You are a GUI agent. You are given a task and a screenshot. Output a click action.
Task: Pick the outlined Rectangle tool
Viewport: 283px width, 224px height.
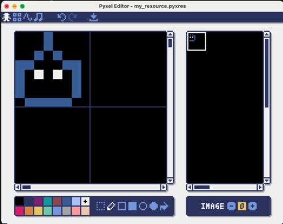(x=122, y=206)
